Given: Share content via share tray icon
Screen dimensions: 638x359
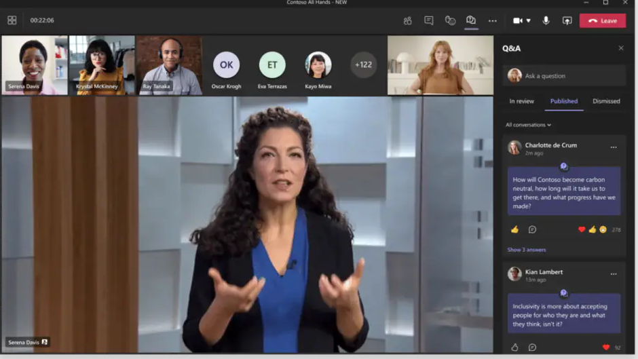Looking at the screenshot, I should tap(567, 20).
